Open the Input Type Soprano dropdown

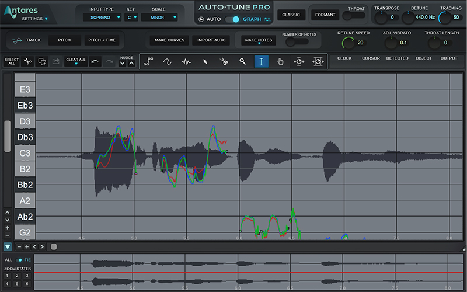pos(102,18)
